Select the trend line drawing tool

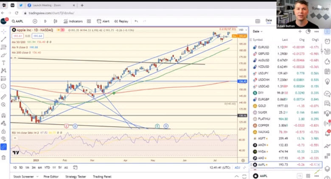tap(3, 39)
